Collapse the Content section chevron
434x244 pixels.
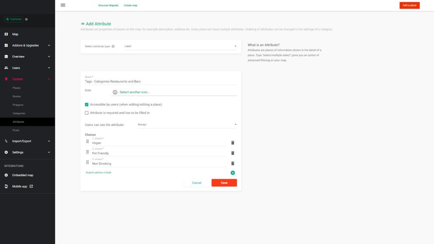click(x=49, y=79)
